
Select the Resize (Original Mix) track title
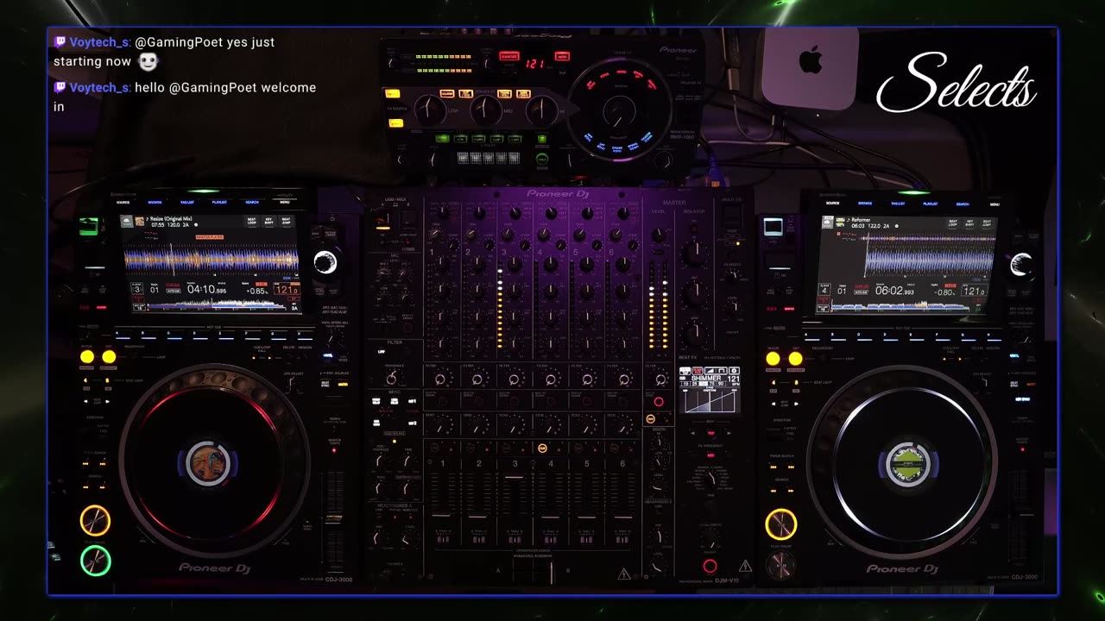pyautogui.click(x=171, y=220)
